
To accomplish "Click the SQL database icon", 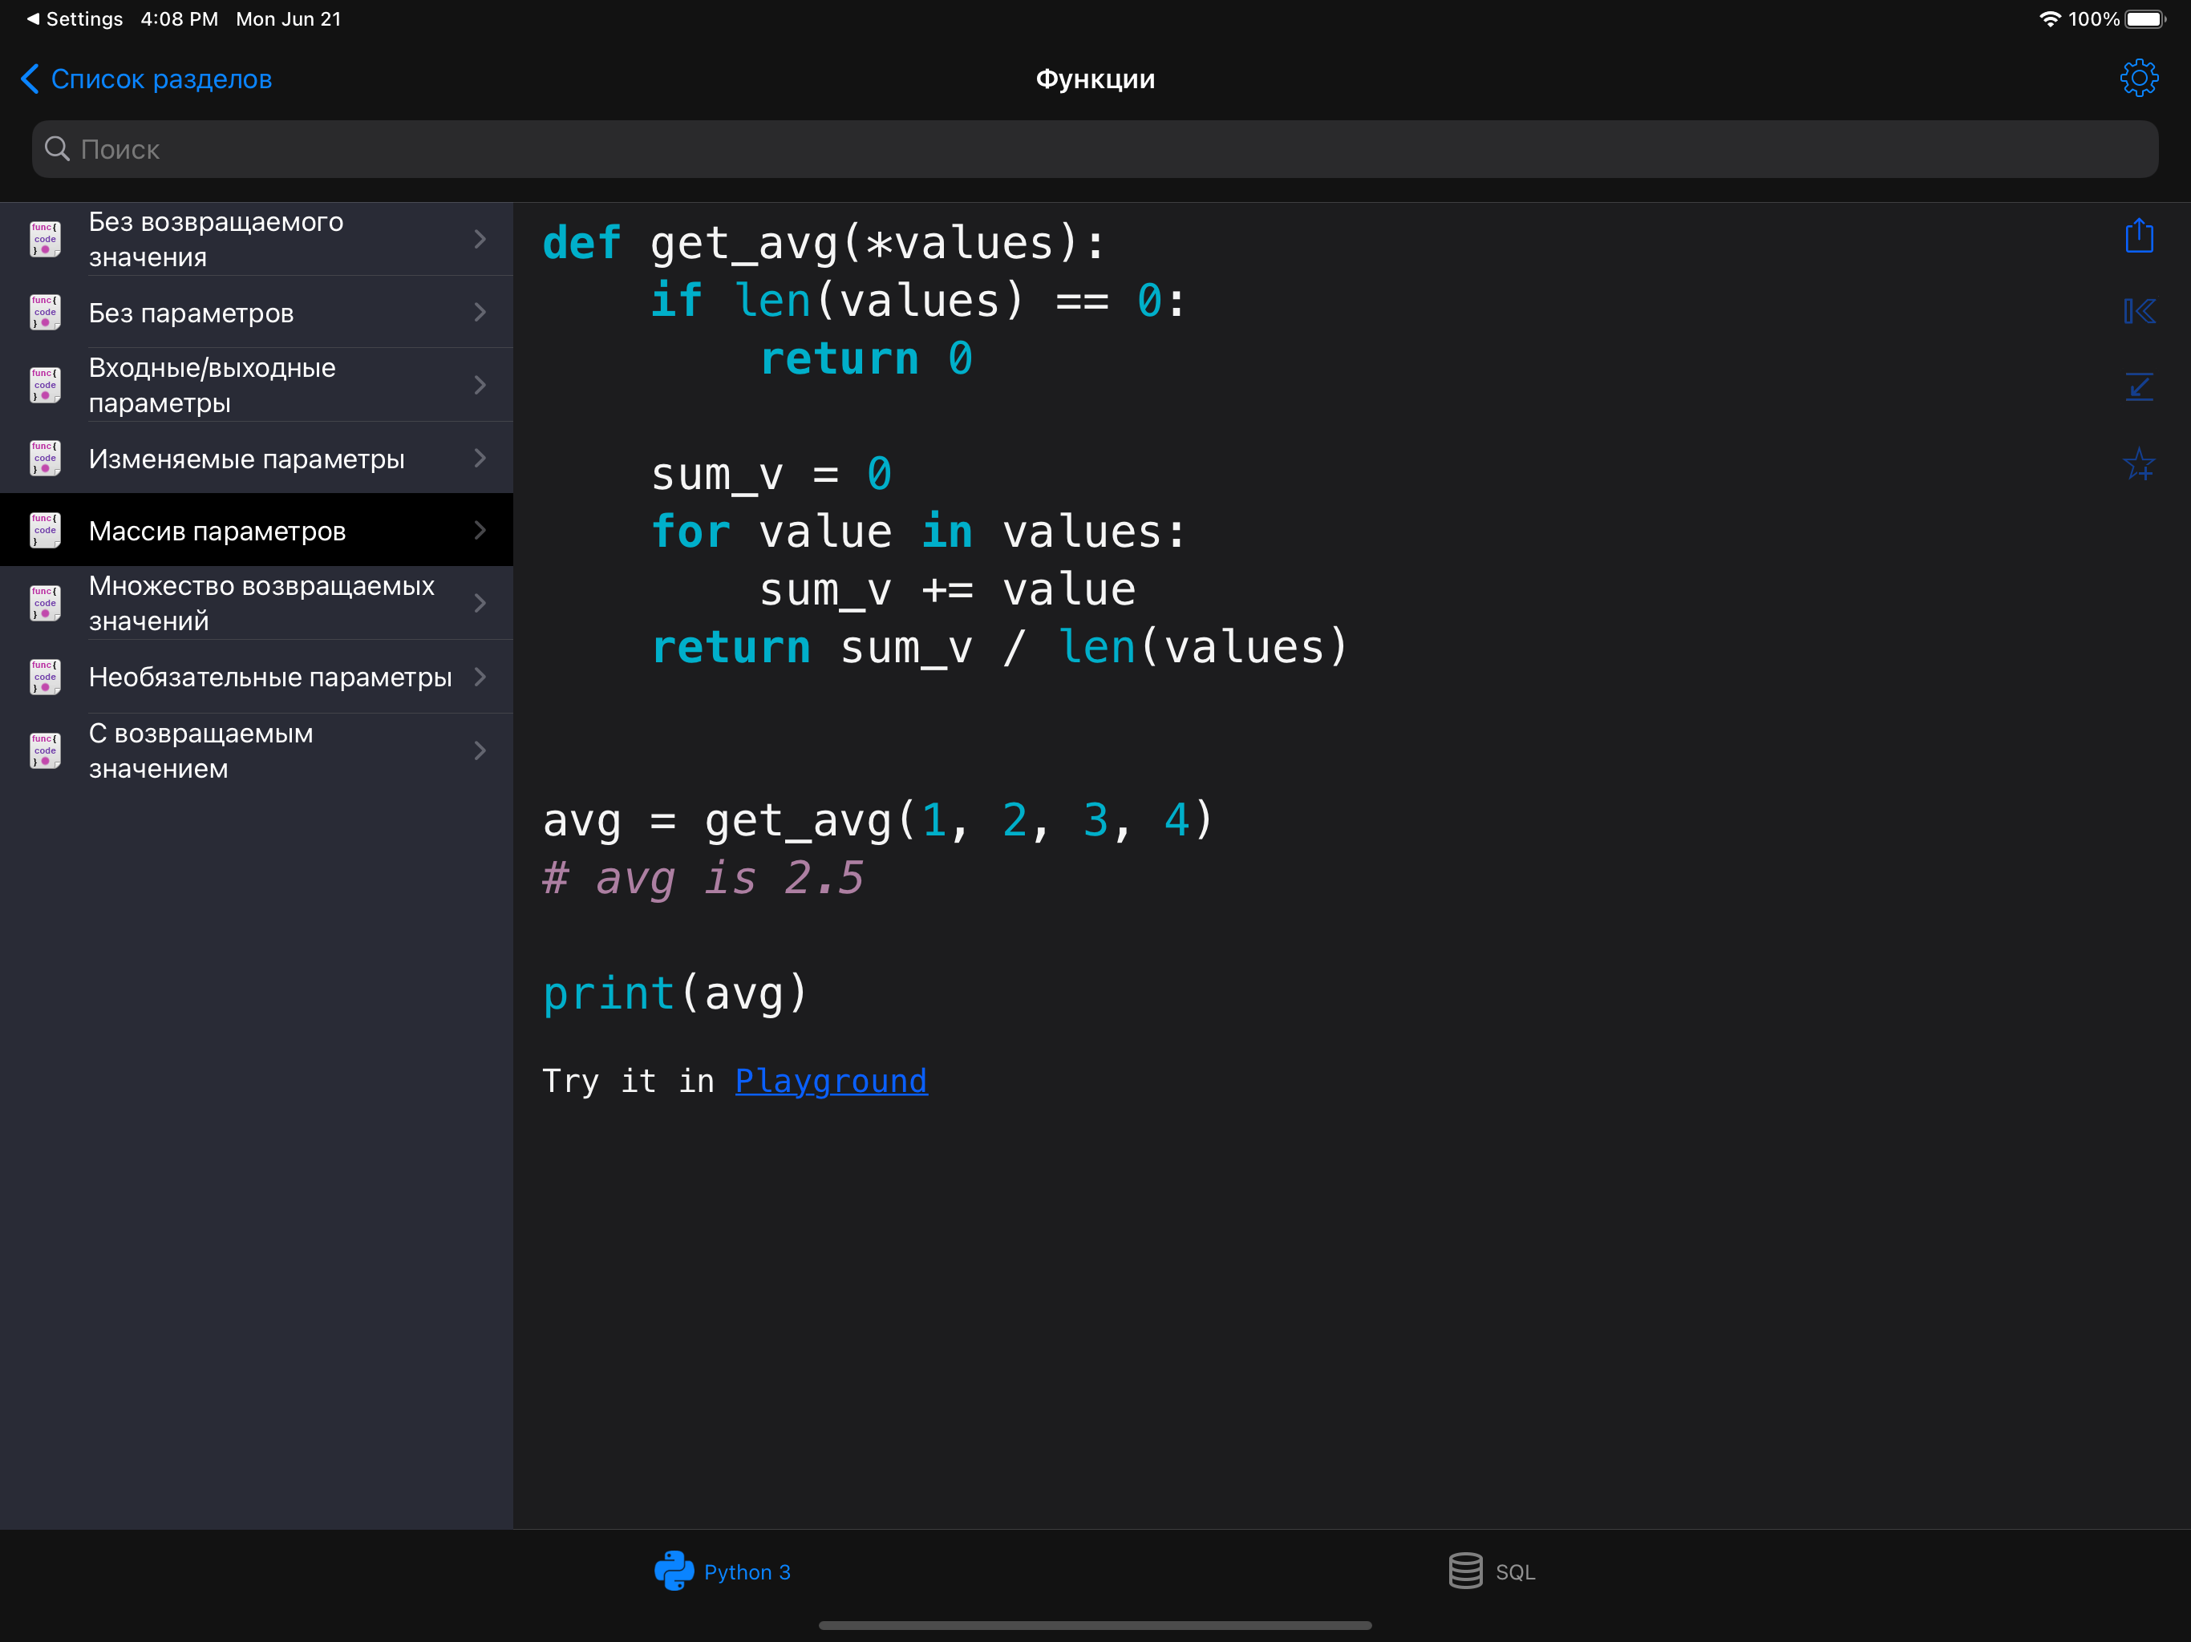I will pyautogui.click(x=1465, y=1571).
